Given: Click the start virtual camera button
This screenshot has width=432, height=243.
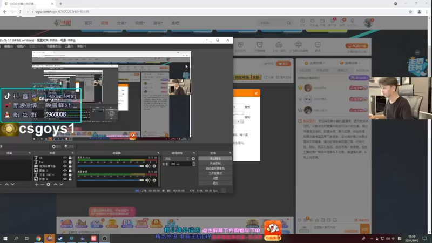Looking at the screenshot, I should (215, 168).
